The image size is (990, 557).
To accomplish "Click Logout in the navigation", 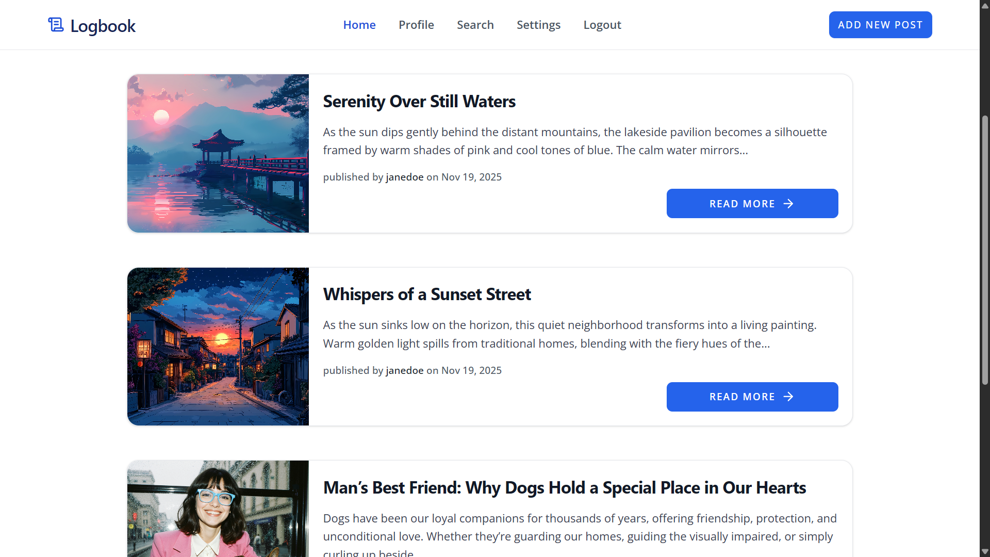I will click(x=602, y=25).
